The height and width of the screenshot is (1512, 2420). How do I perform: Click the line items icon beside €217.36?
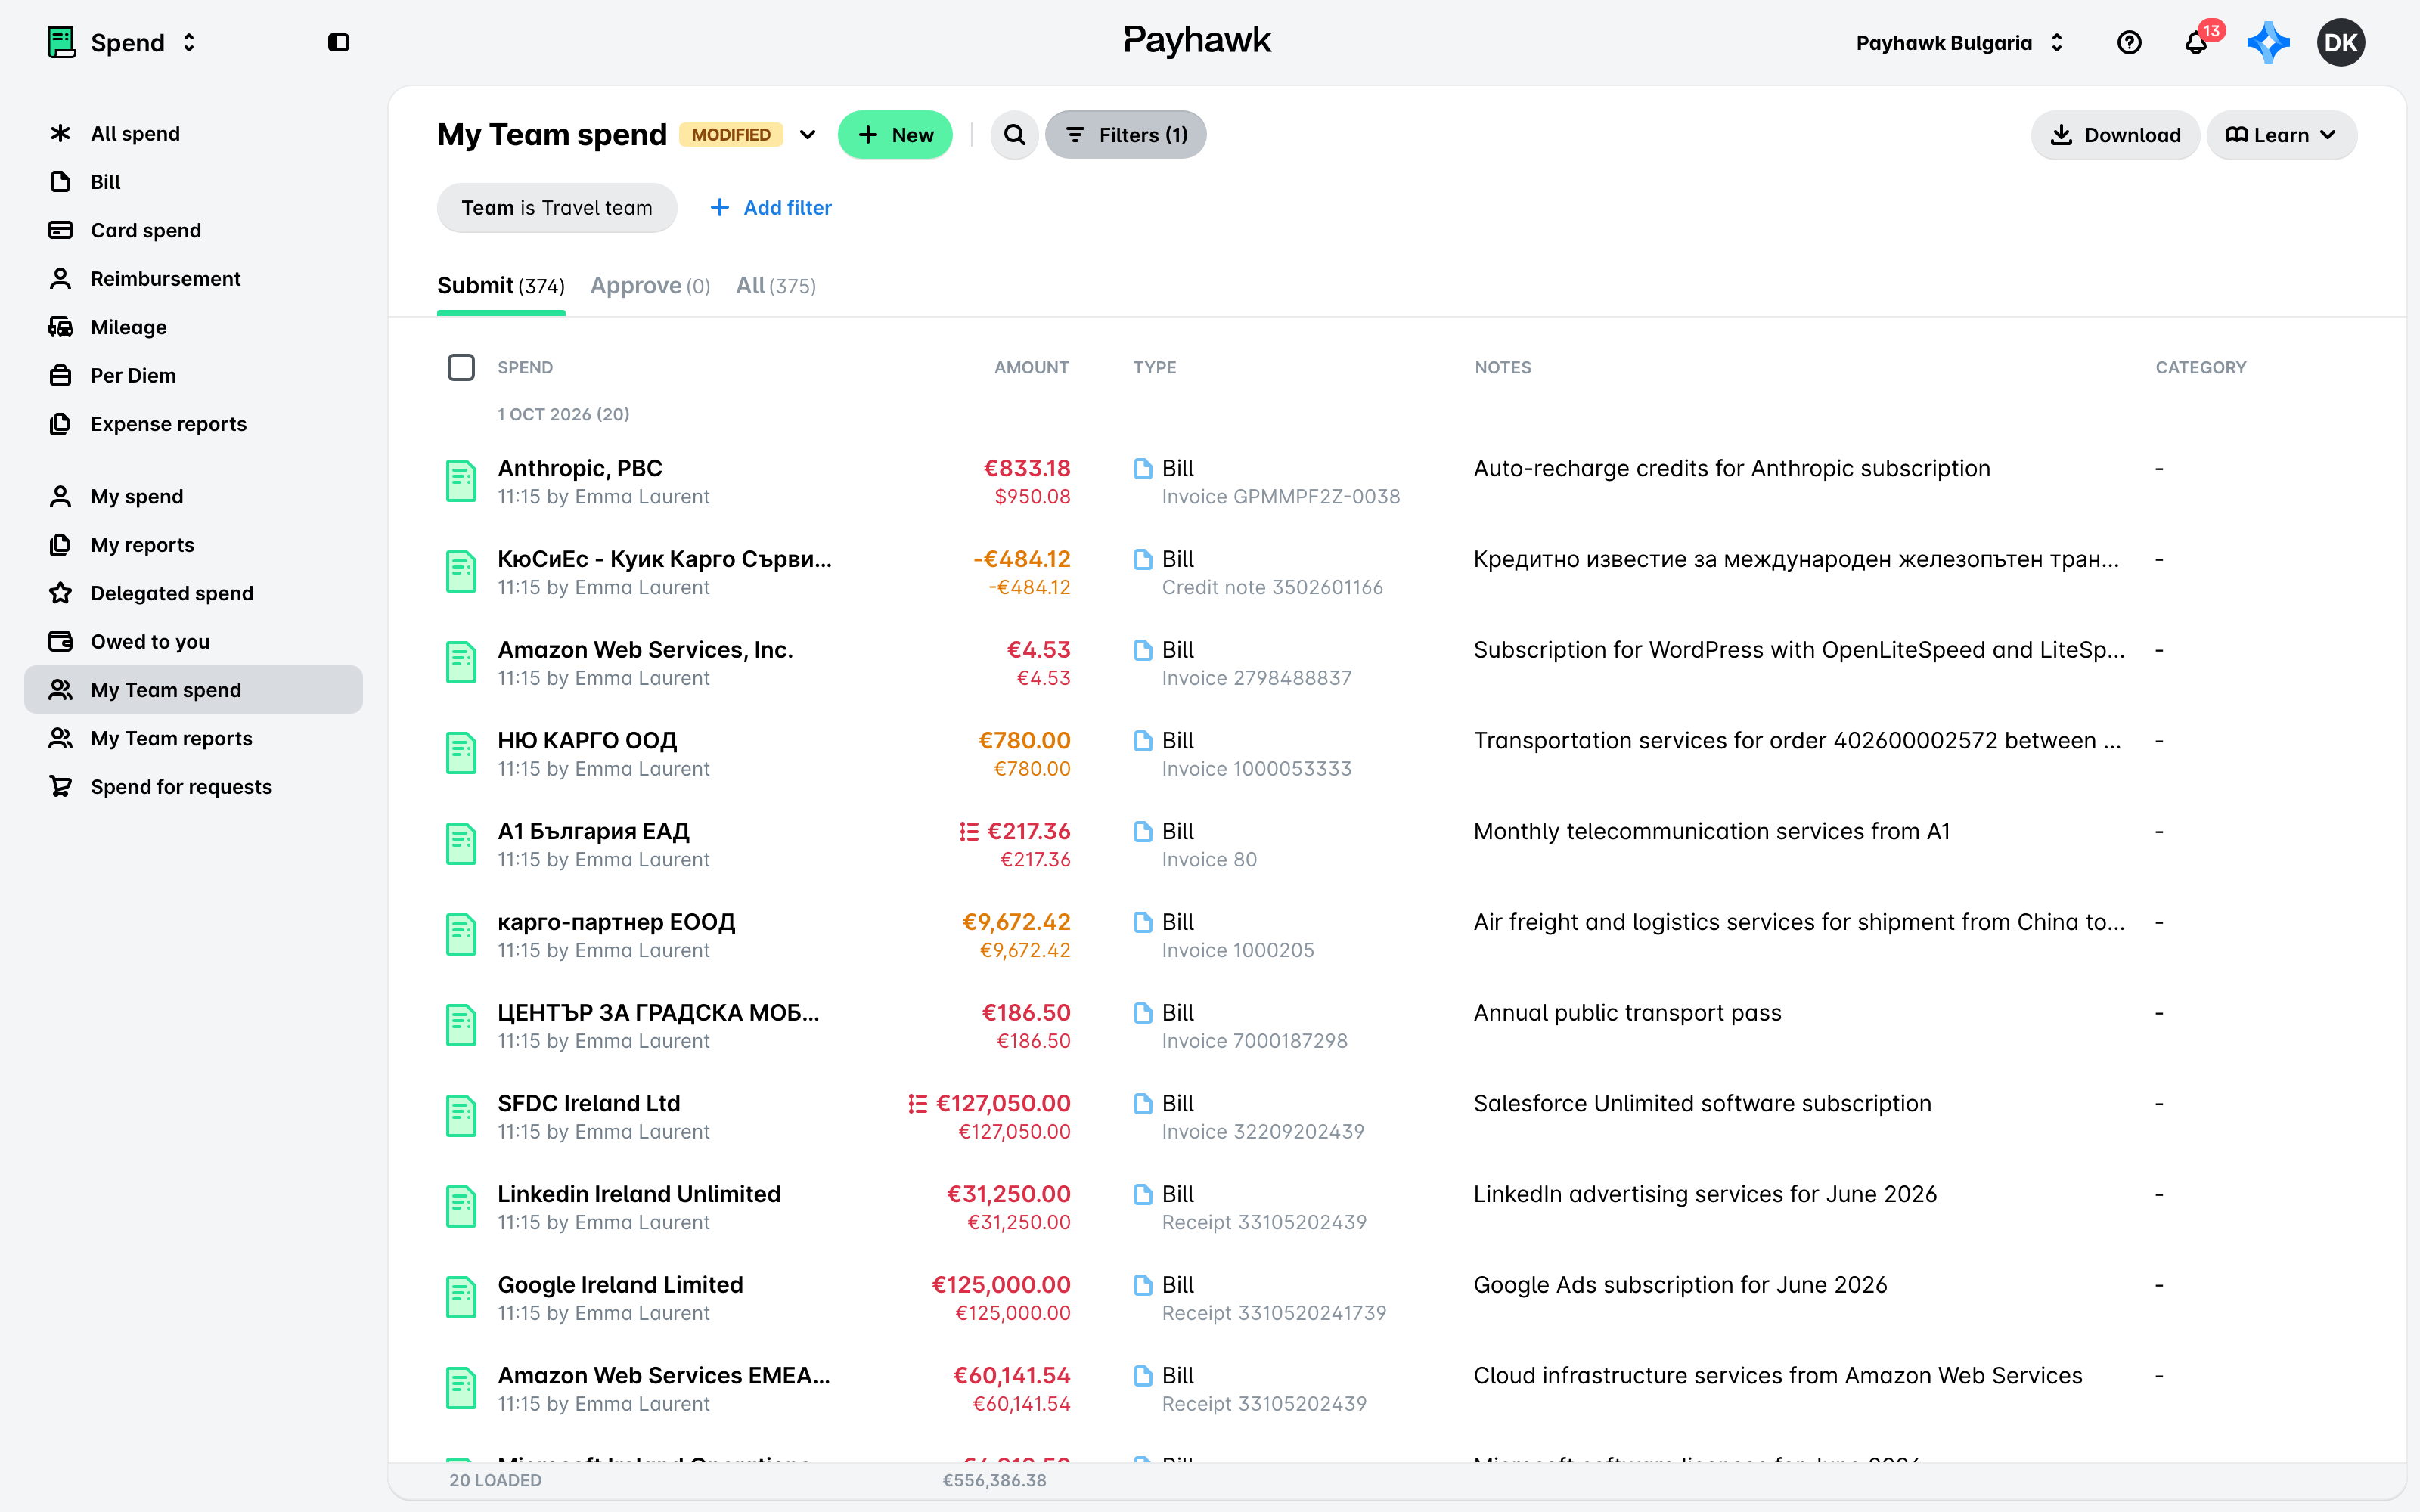click(968, 831)
